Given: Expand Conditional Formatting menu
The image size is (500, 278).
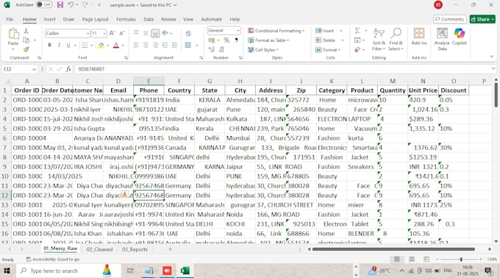Looking at the screenshot, I should tap(276, 31).
